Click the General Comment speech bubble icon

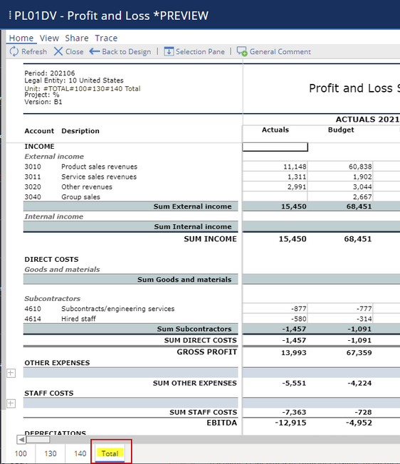click(242, 51)
